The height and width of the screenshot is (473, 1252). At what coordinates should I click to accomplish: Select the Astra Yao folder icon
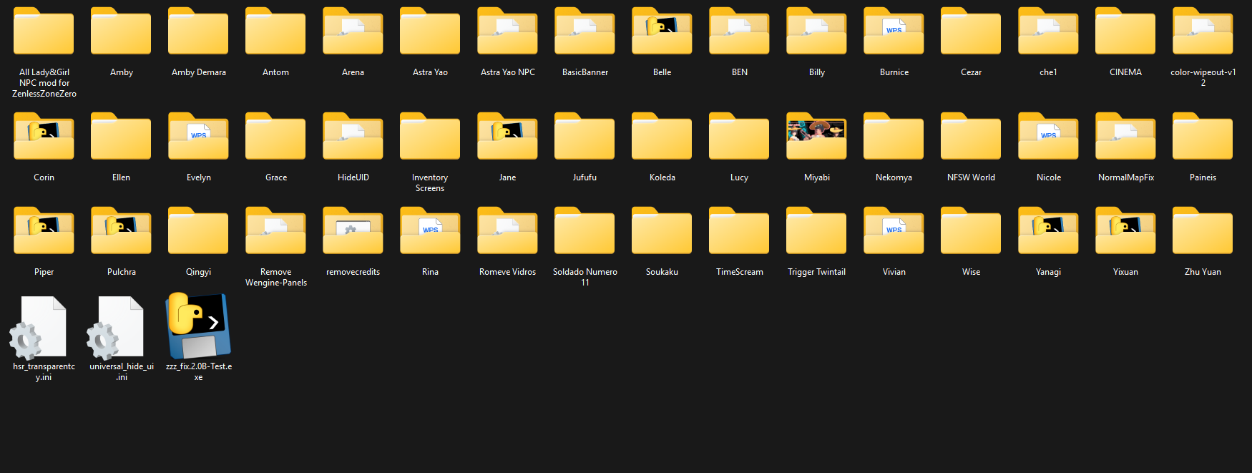coord(430,31)
